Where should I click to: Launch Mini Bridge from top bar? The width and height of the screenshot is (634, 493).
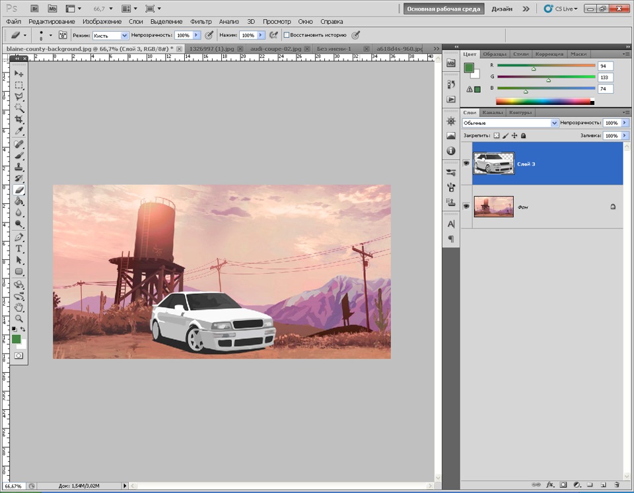pos(52,9)
